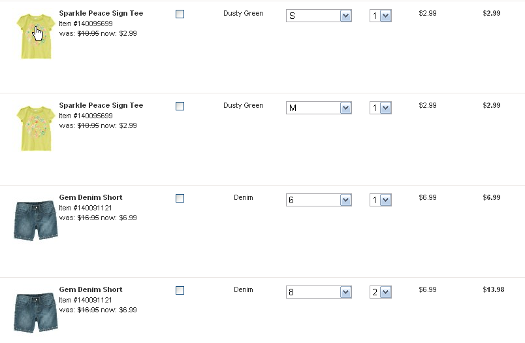The height and width of the screenshot is (343, 525).
Task: Click the tee image in the size M row
Action: coord(36,129)
